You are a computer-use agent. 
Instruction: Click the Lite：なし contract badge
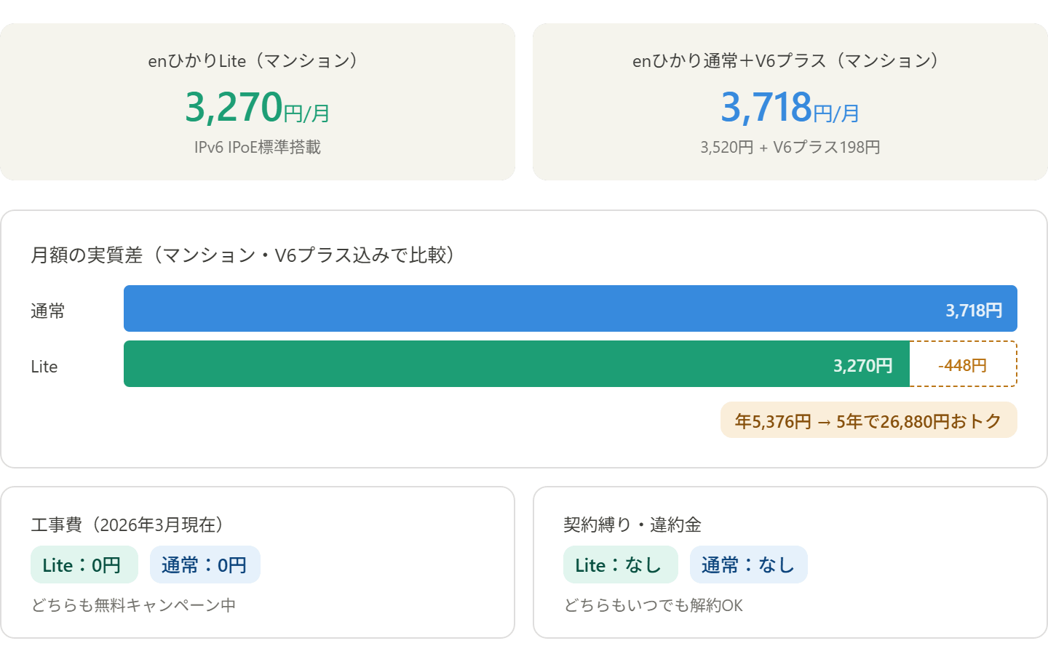(x=620, y=565)
